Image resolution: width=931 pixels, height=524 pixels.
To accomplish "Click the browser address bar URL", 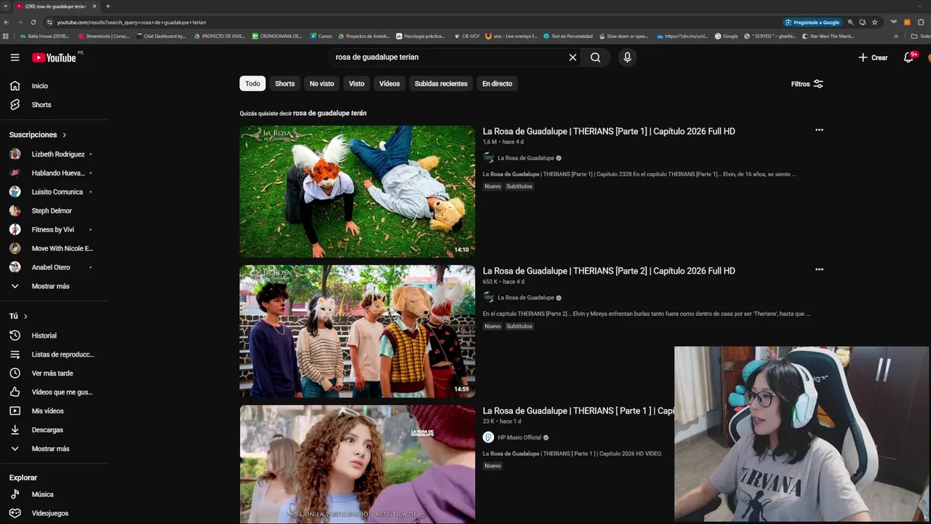I will [132, 23].
